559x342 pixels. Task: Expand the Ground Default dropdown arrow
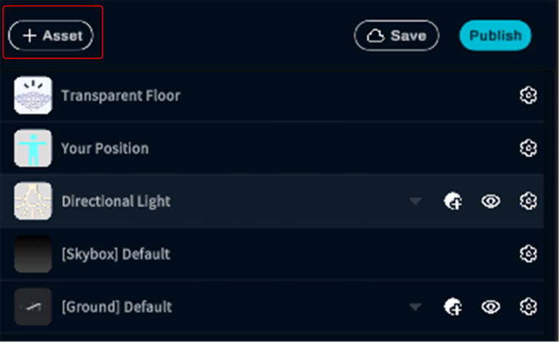click(416, 308)
